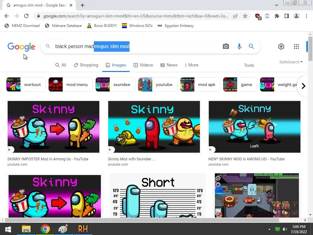Open the SafeSearch dropdown
The image size is (313, 235).
coord(291,62)
